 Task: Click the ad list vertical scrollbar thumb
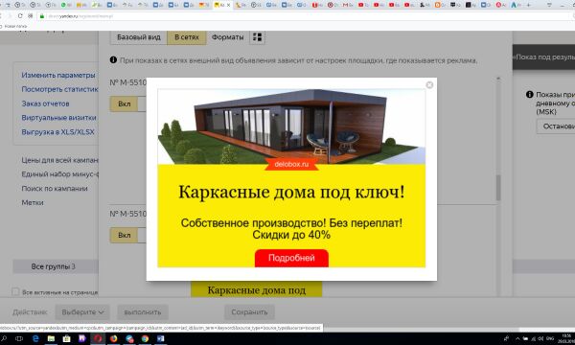pos(498,188)
